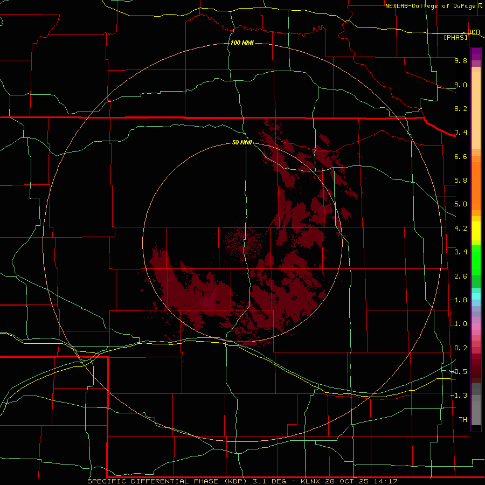Image resolution: width=485 pixels, height=485 pixels.
Task: Click the bright green color bar segment
Action: coord(476,261)
